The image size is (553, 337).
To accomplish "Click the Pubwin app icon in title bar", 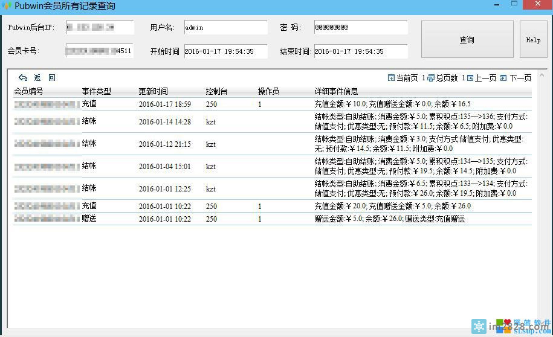I will click(x=7, y=6).
